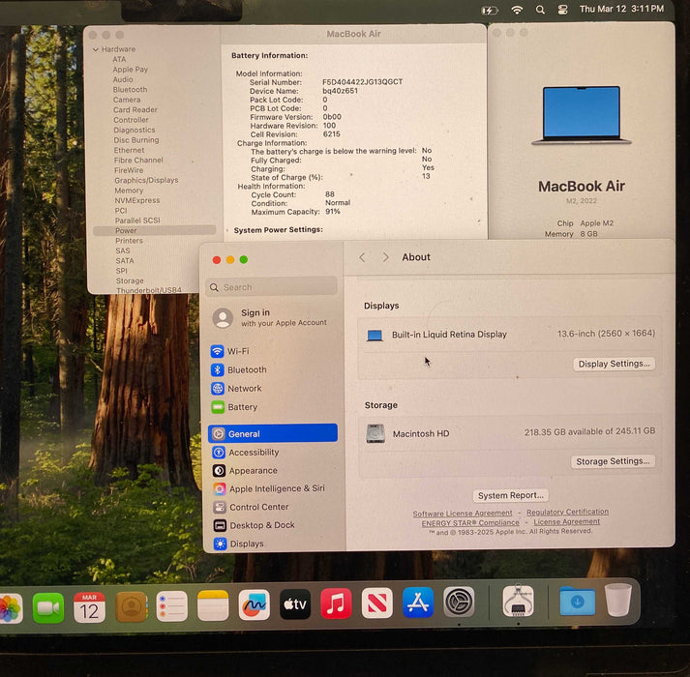The width and height of the screenshot is (690, 677).
Task: Open News app in the Dock
Action: 377,603
